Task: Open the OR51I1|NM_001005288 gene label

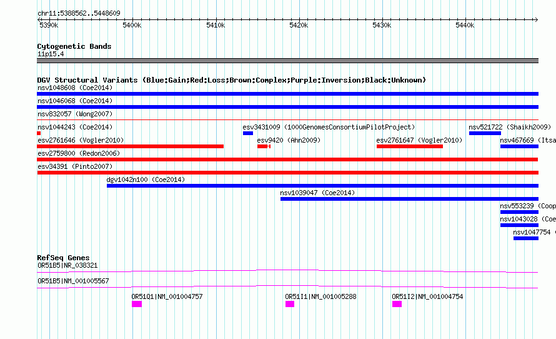Action: [320, 296]
